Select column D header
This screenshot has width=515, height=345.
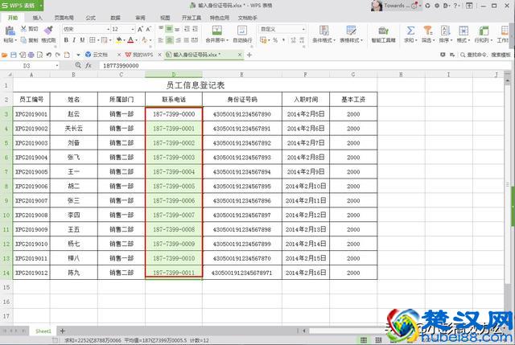[x=174, y=75]
